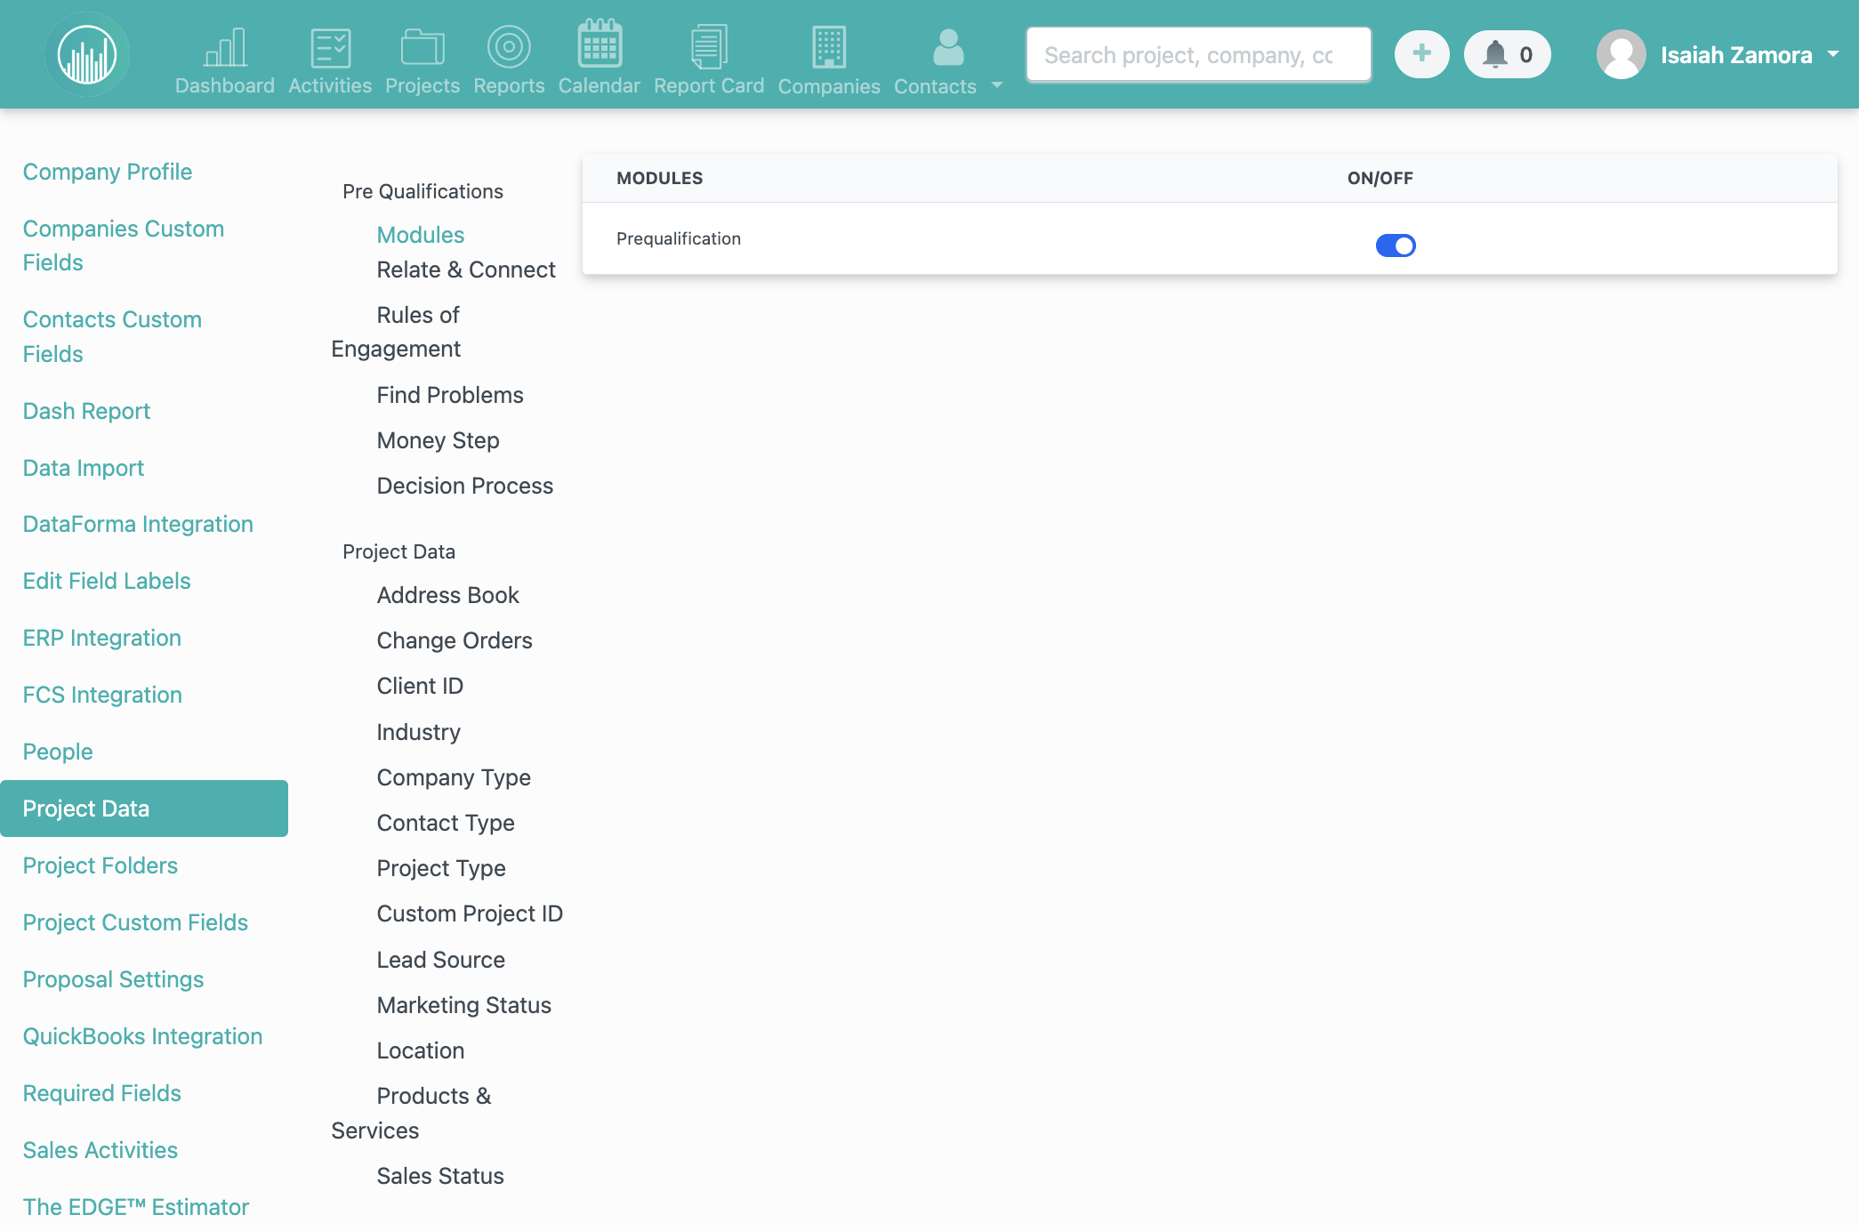Open Edit Field Labels

point(107,581)
